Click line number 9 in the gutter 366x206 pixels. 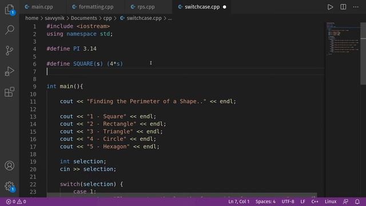(x=34, y=86)
